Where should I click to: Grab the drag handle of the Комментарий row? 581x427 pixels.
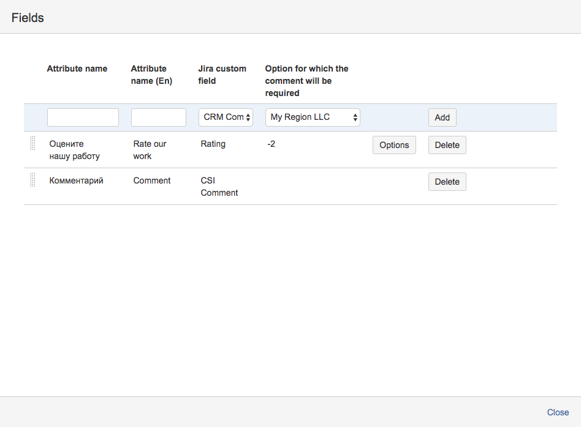click(32, 180)
